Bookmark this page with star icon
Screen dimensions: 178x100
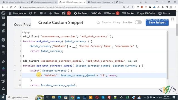(132, 7)
